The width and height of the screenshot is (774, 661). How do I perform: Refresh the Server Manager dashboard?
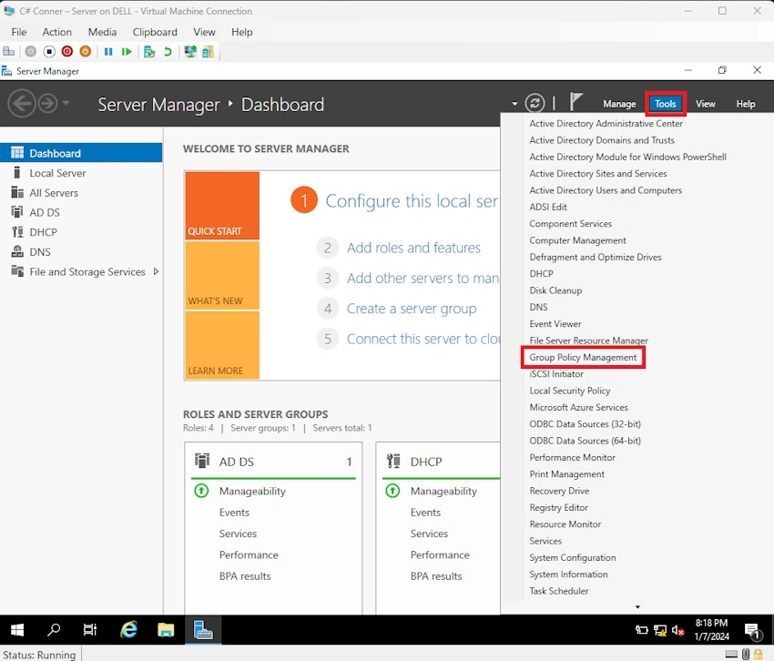coord(535,103)
